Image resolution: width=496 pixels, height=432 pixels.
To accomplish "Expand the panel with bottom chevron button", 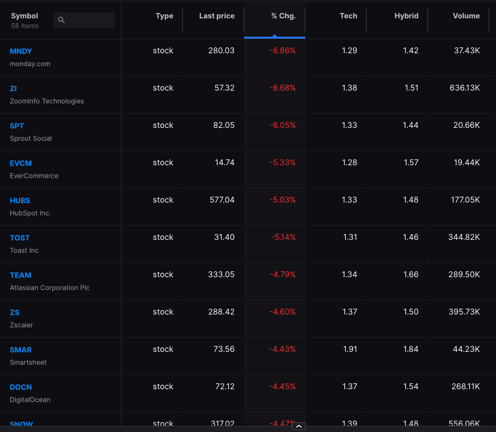I will pyautogui.click(x=299, y=426).
